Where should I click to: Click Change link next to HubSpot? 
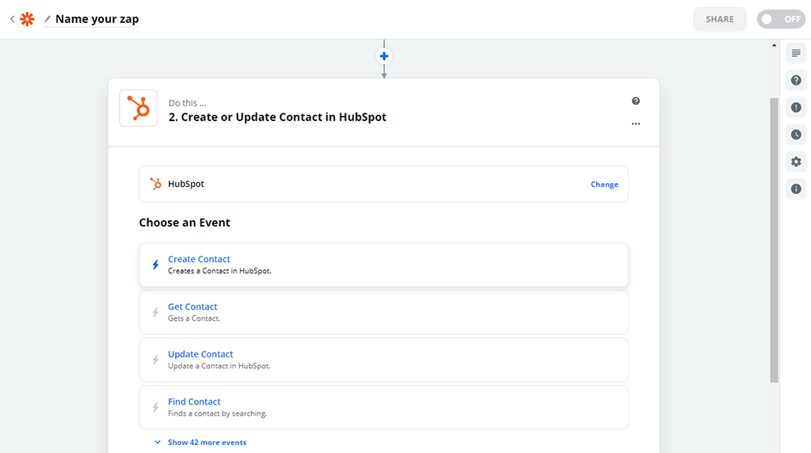[604, 185]
